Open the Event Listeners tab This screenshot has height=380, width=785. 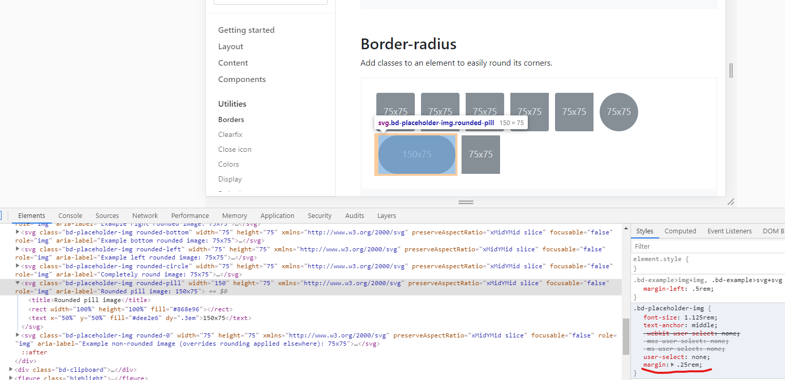pyautogui.click(x=729, y=231)
